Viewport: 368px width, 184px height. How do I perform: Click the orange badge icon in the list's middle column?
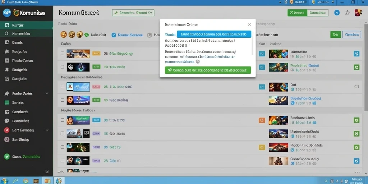[x=262, y=120]
